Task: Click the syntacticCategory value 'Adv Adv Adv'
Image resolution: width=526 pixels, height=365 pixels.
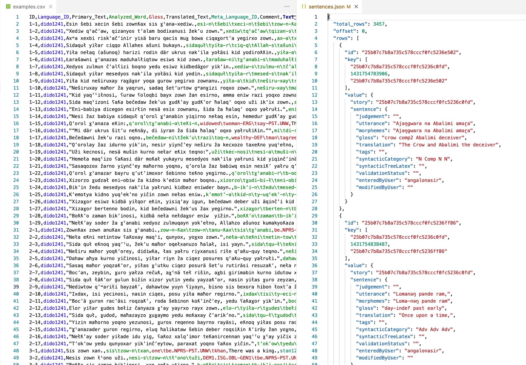Action: pos(434,330)
